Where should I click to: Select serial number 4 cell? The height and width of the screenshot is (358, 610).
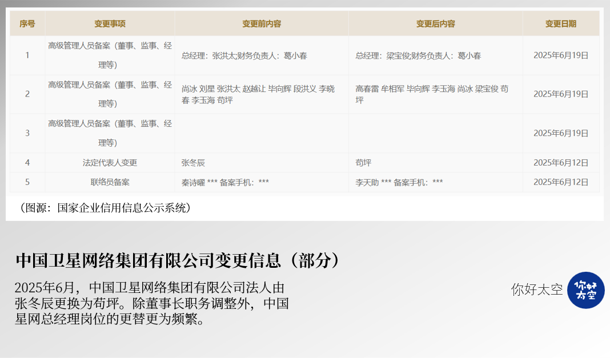(27, 163)
